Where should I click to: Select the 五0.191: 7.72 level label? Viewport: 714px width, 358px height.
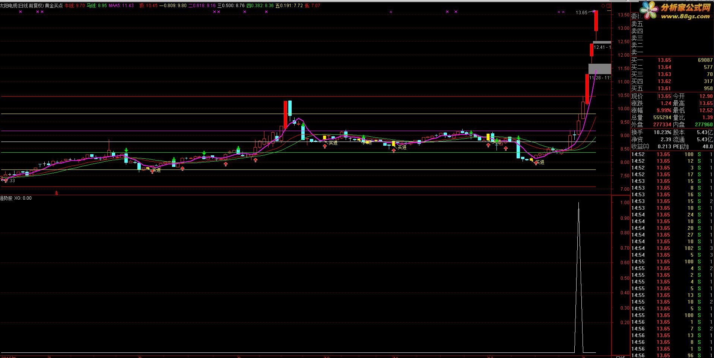point(289,6)
